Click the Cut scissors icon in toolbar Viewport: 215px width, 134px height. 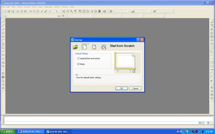point(30,11)
